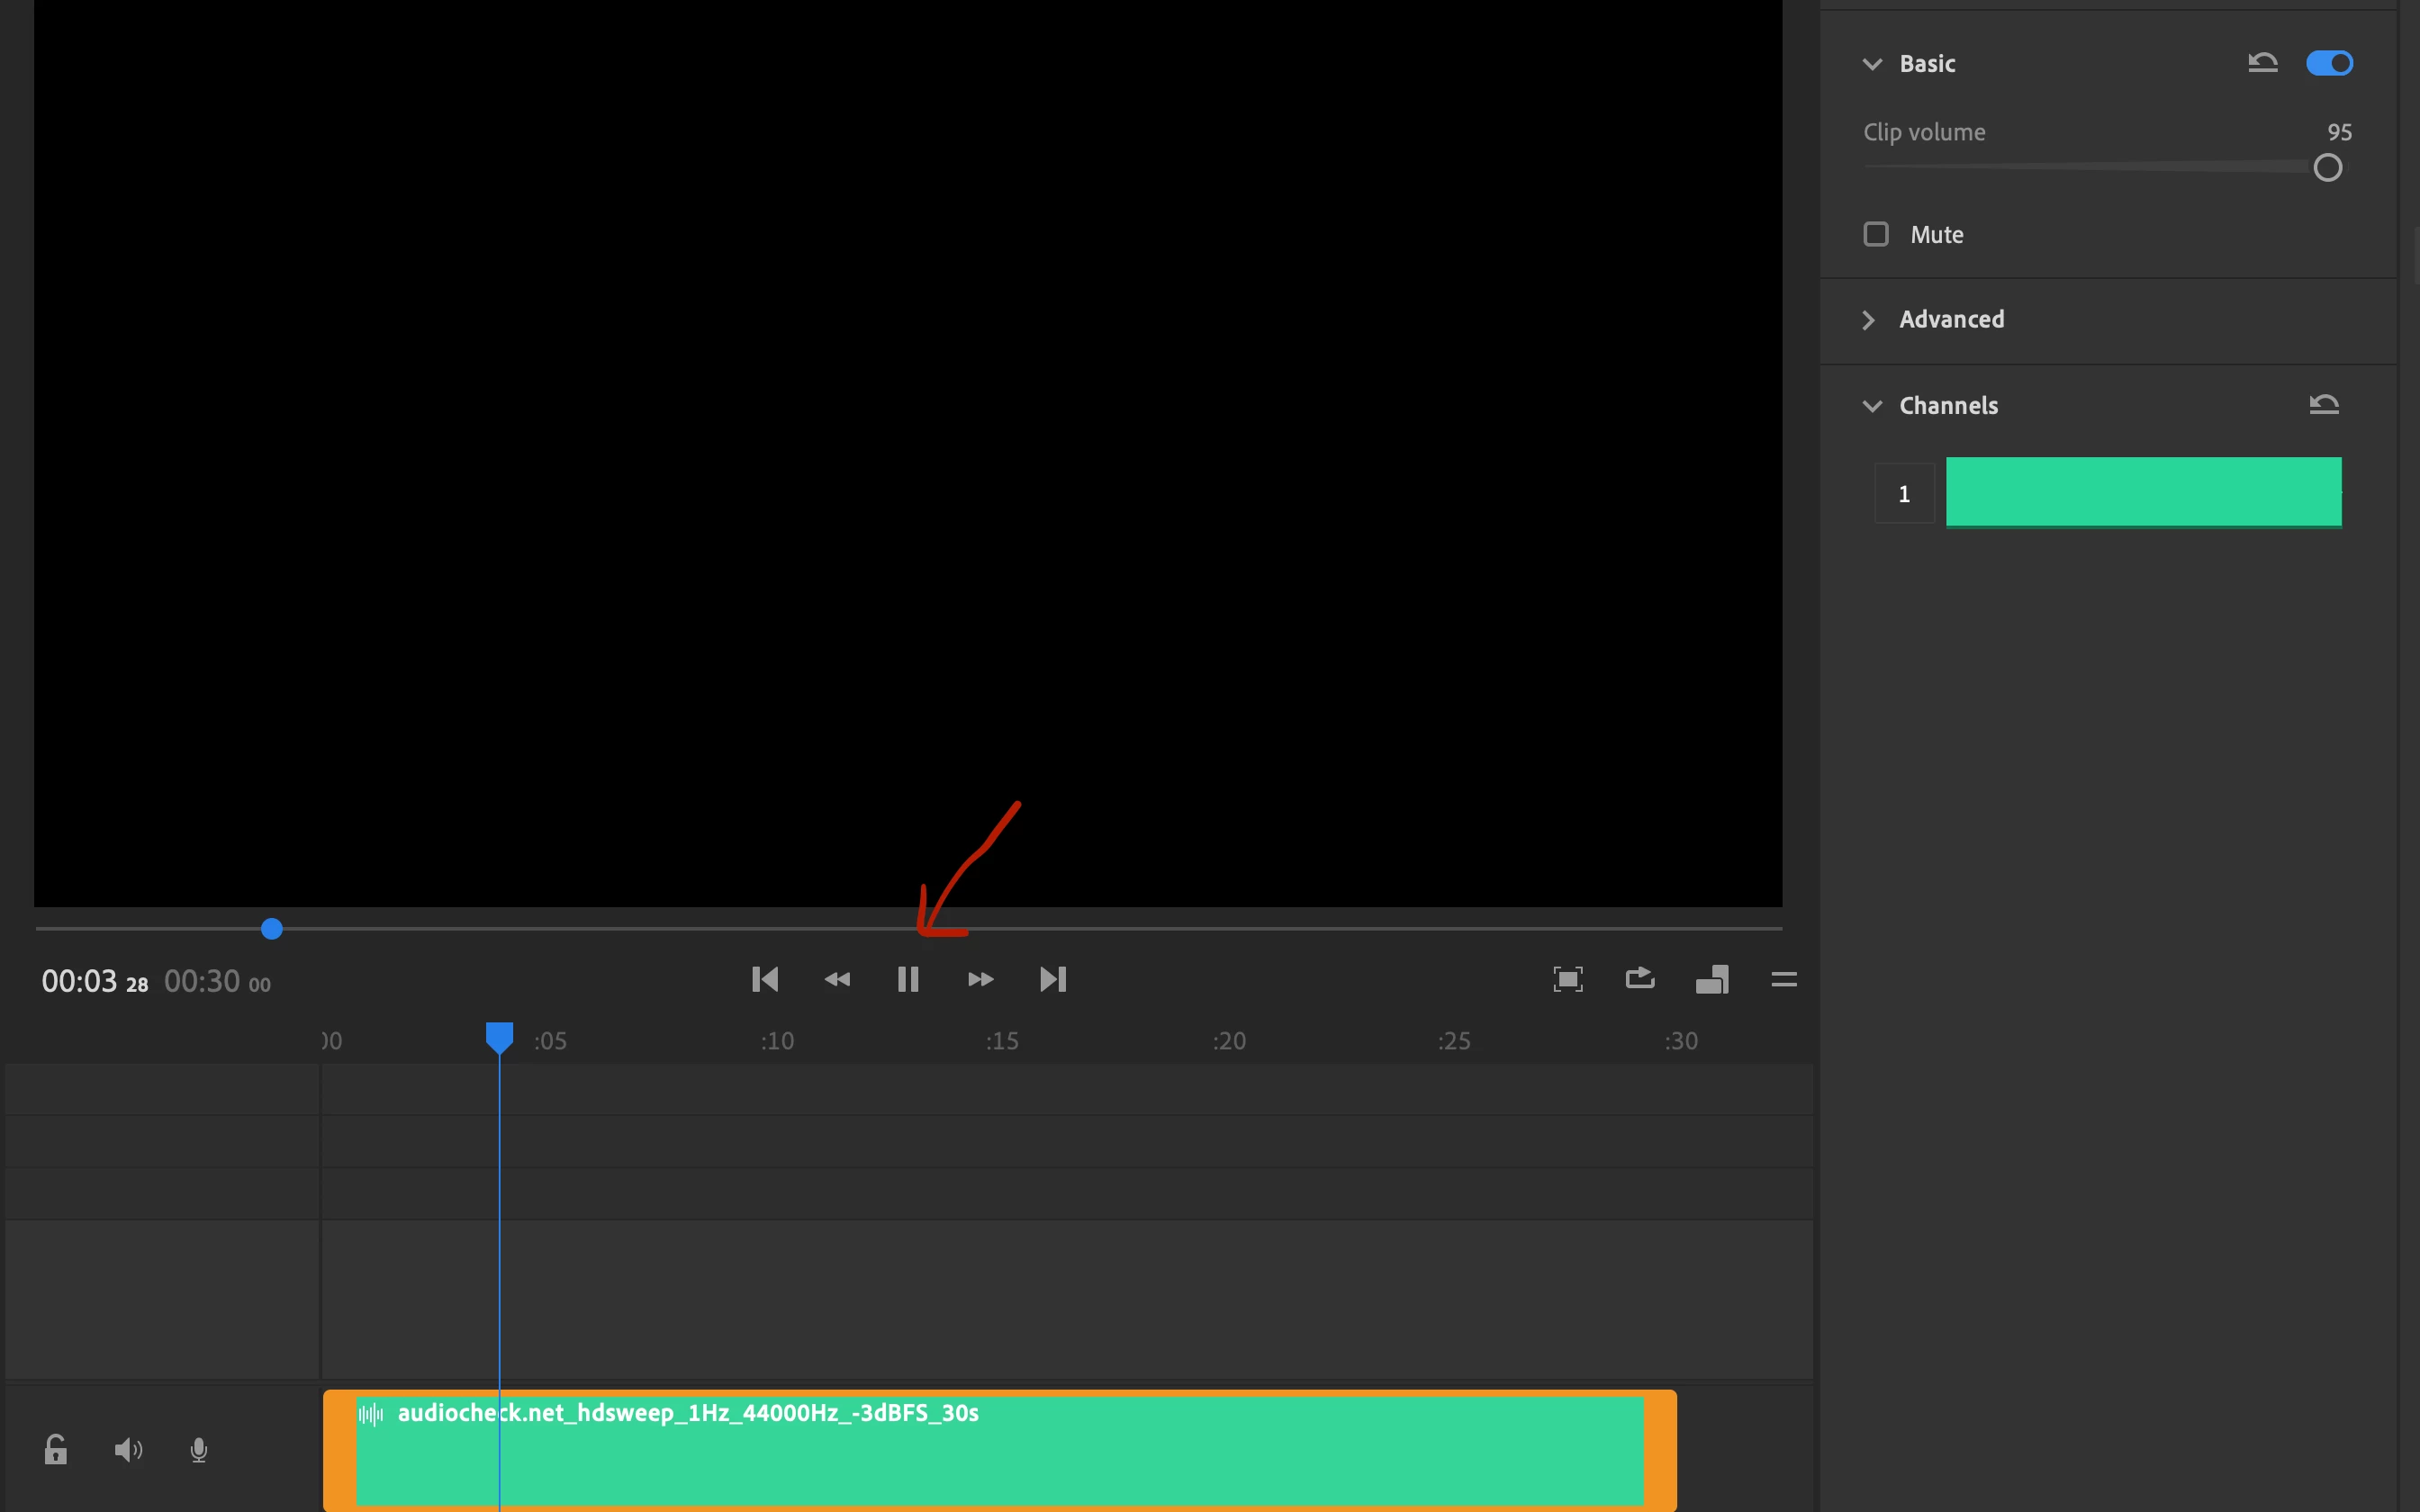Pause playback with the pause button
Viewport: 2420px width, 1512px height.
click(907, 979)
